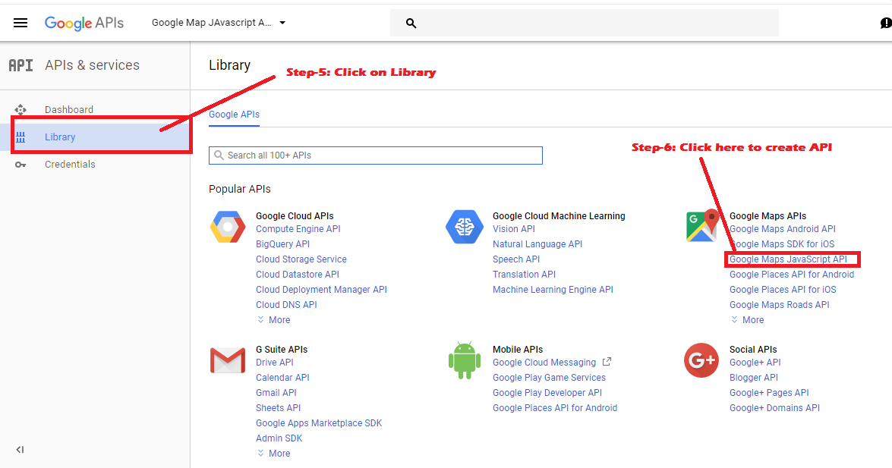This screenshot has height=468, width=892.
Task: Open Admin SDK link
Action: (x=279, y=438)
